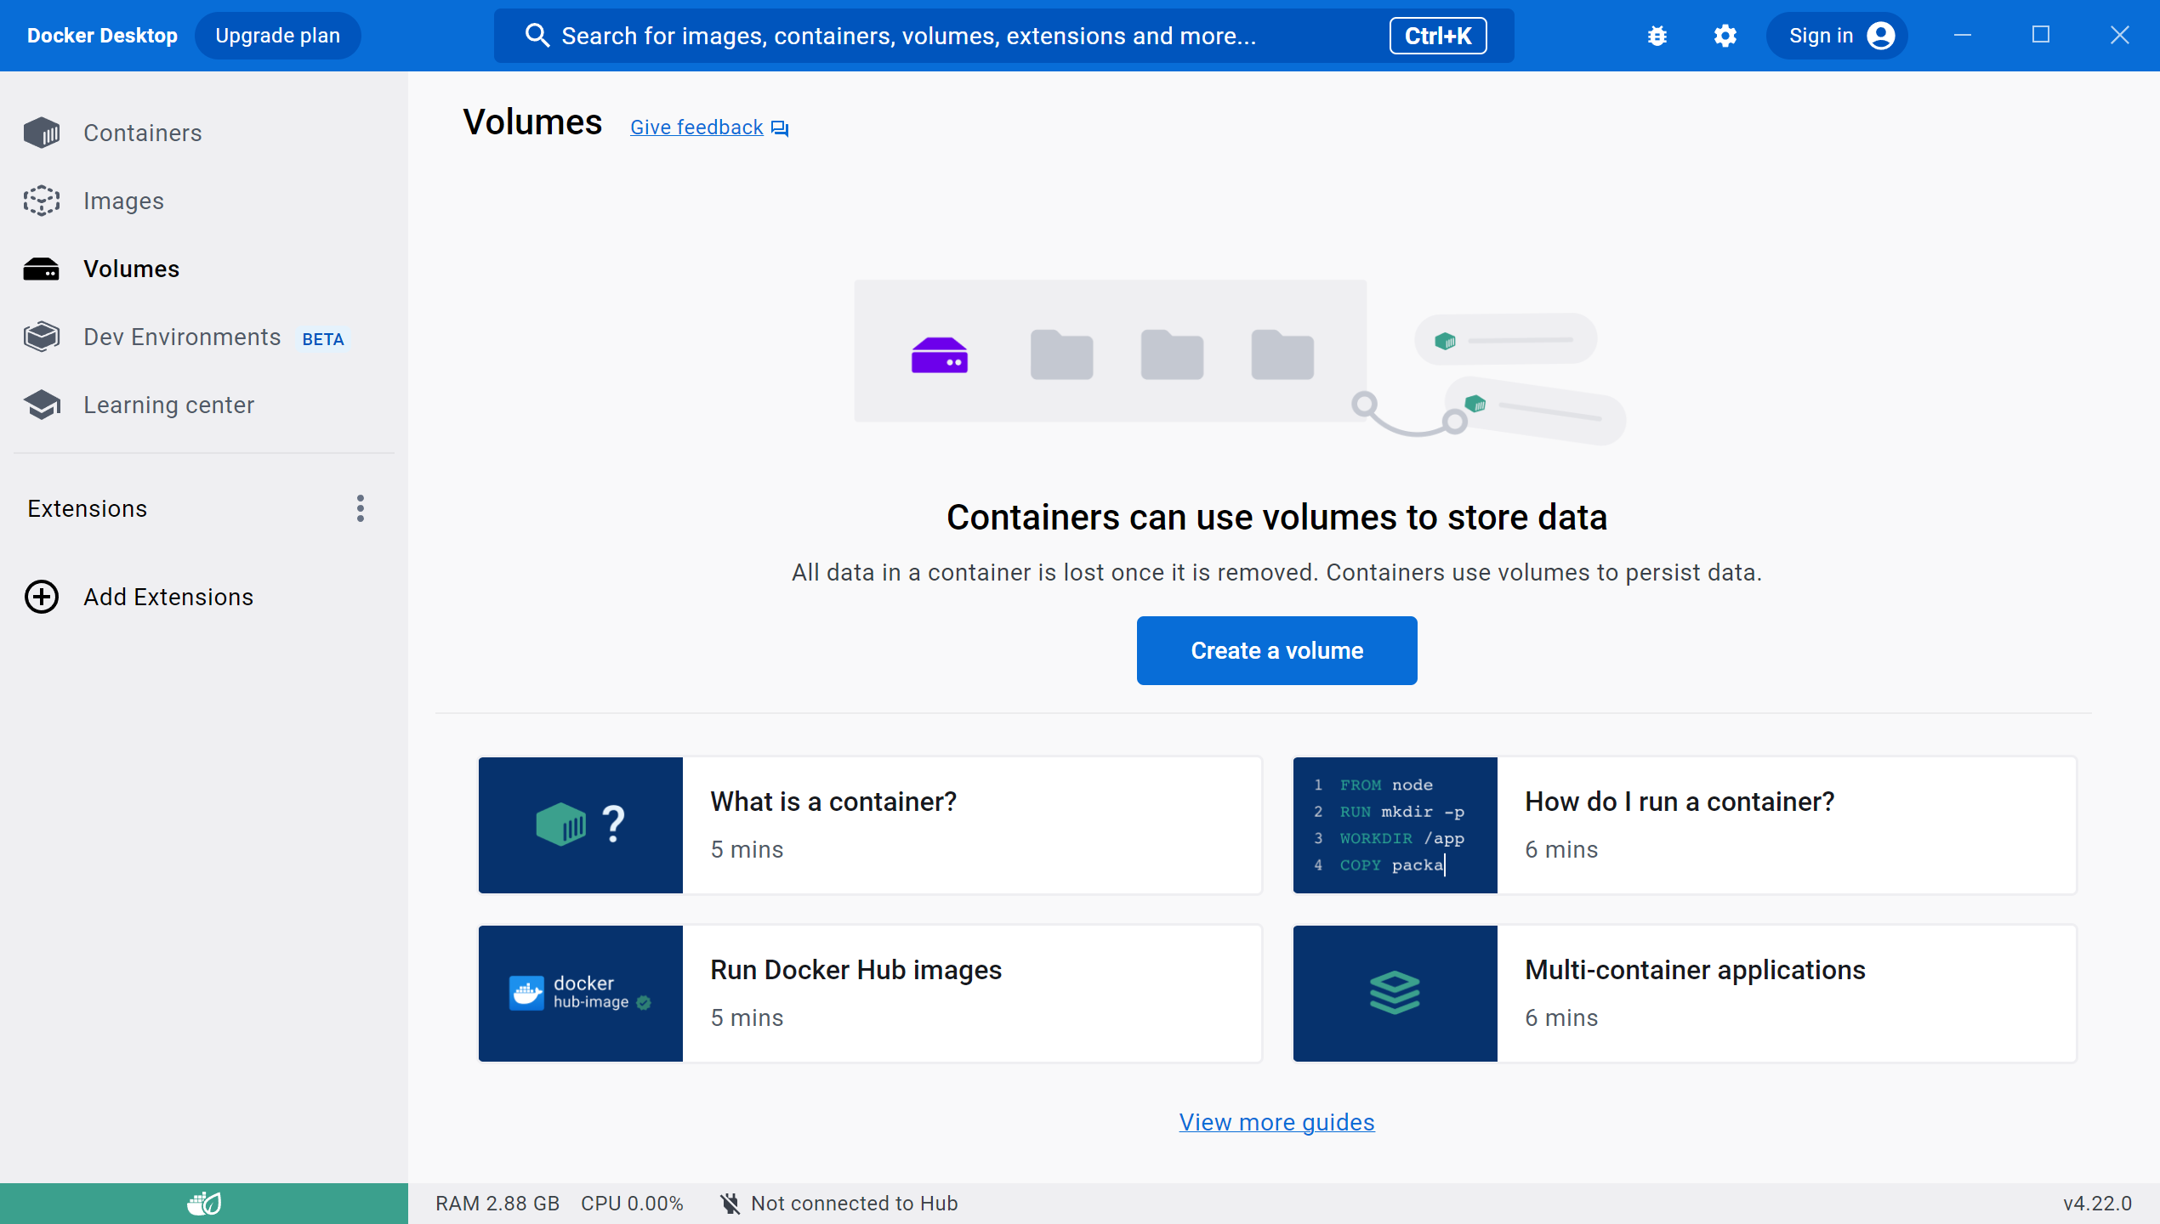The height and width of the screenshot is (1224, 2160).
Task: Open the docker hub-image guide thumbnail
Action: (581, 993)
